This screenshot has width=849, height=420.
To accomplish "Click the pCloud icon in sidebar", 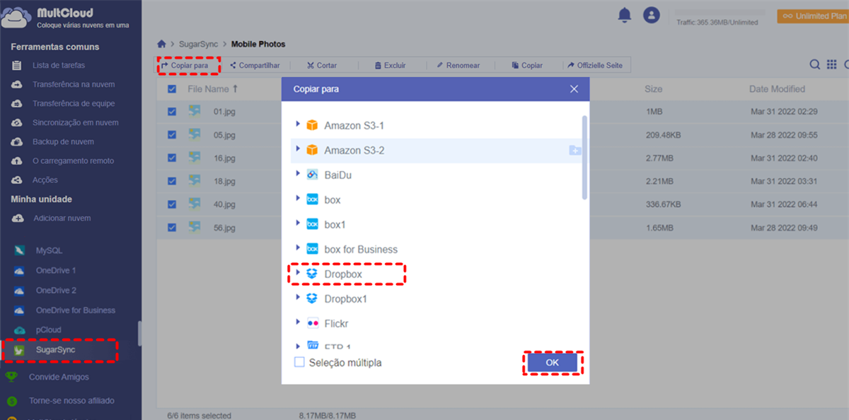I will (20, 330).
